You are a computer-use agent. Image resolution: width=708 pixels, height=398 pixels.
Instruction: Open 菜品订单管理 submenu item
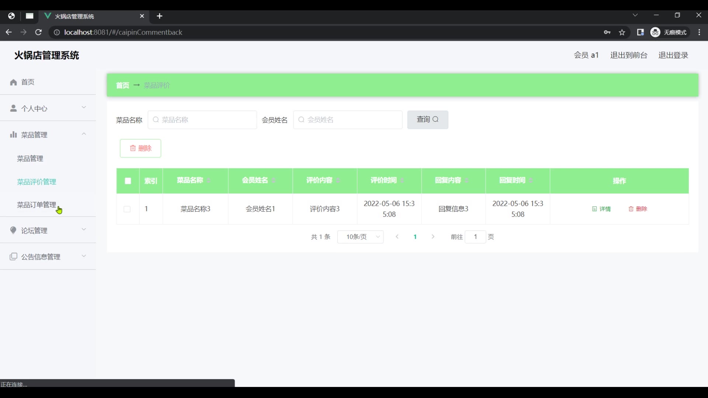coord(37,205)
